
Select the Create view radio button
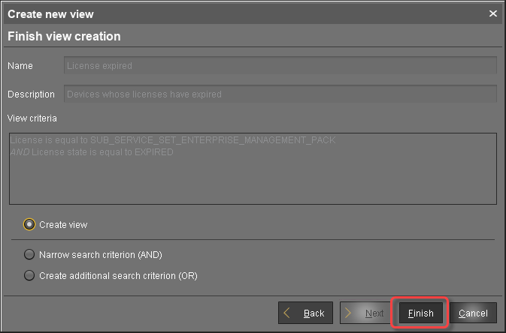29,224
